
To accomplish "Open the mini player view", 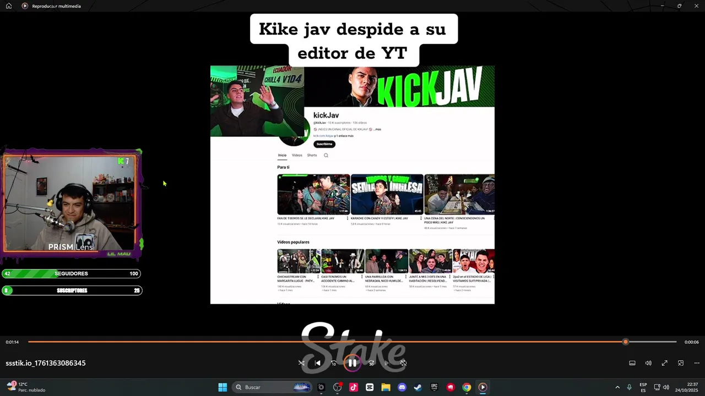I will pos(681,363).
